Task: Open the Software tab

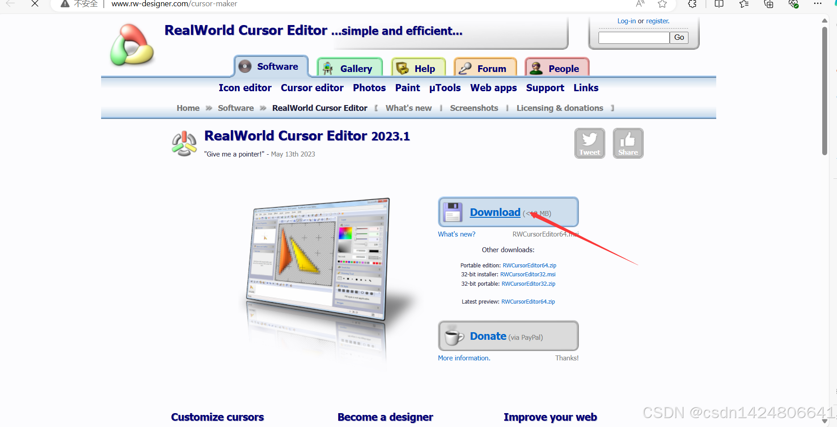Action: click(x=271, y=67)
